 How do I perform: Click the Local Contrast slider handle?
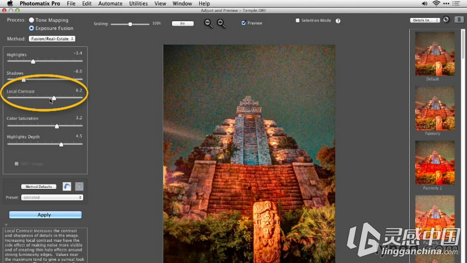coord(54,98)
